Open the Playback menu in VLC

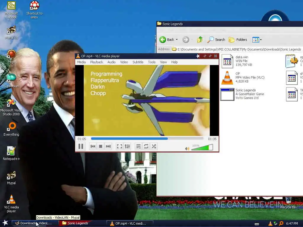[97, 62]
